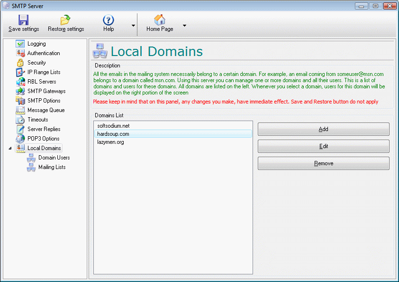The image size is (399, 282).
Task: Open the Server Replies settings
Action: [x=20, y=129]
